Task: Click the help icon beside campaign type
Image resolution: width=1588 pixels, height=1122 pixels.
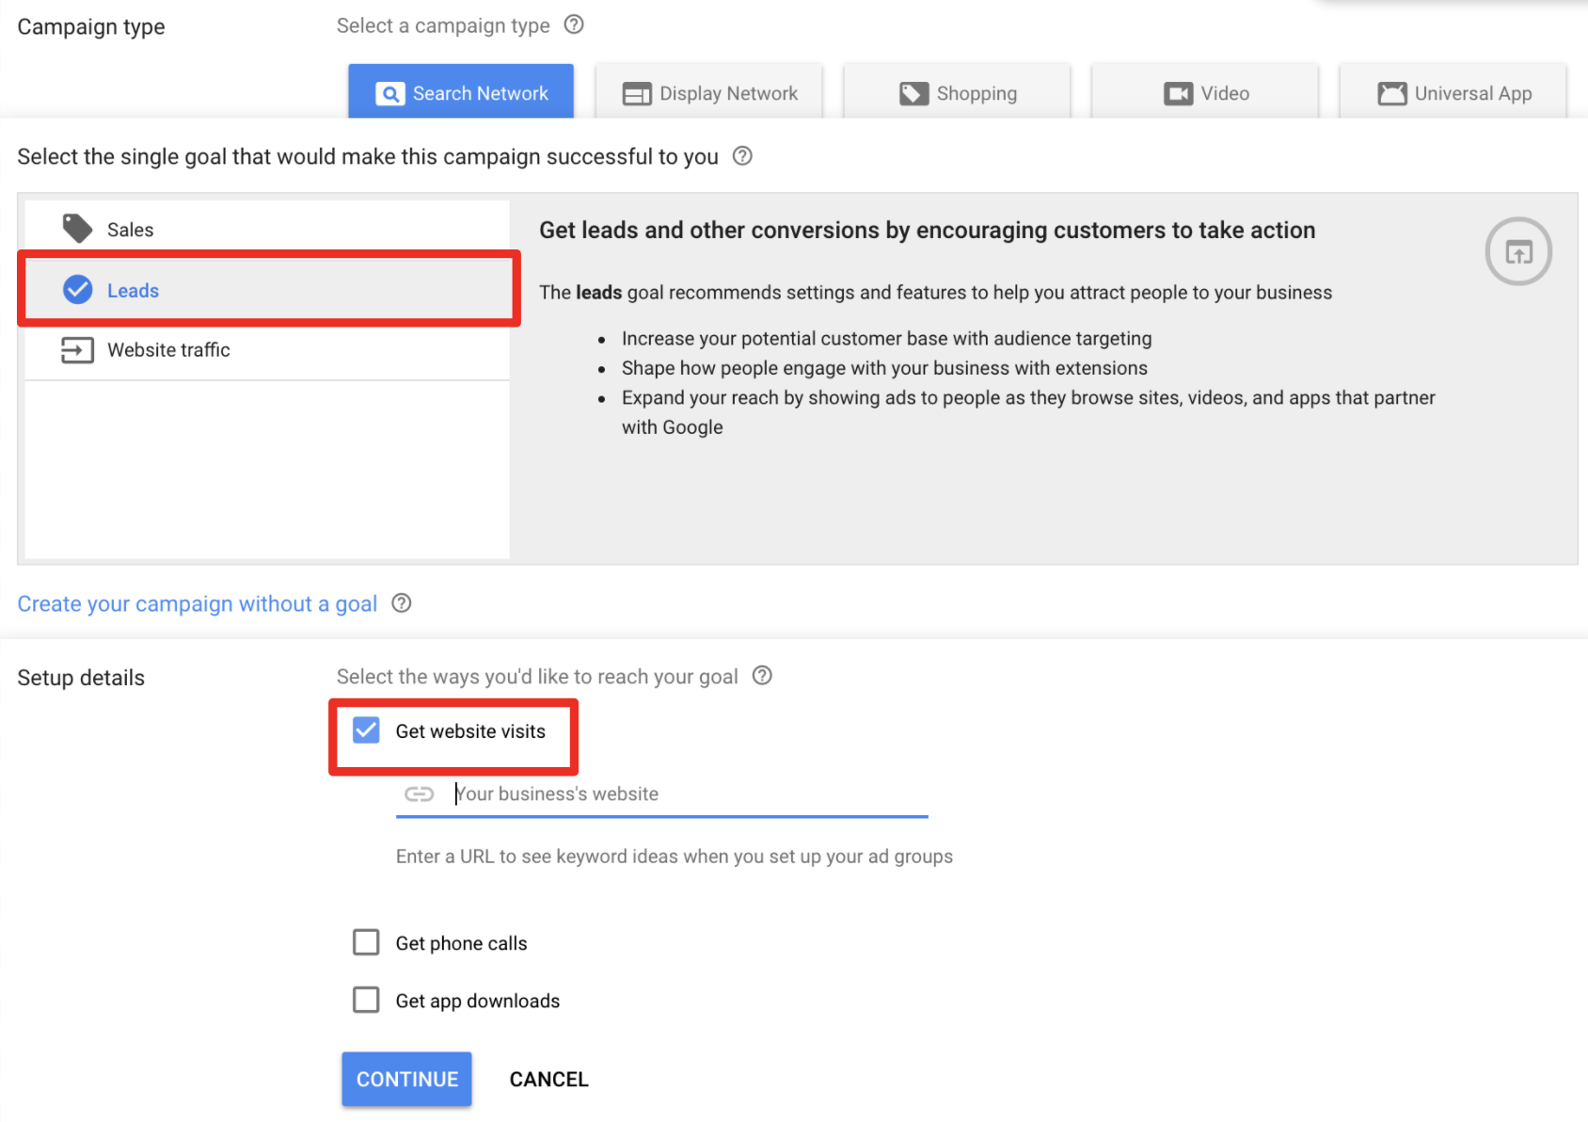Action: pyautogui.click(x=574, y=25)
